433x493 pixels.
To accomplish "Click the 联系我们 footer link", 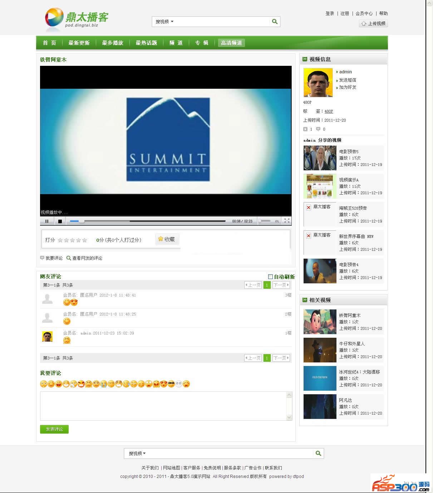I will [x=273, y=468].
